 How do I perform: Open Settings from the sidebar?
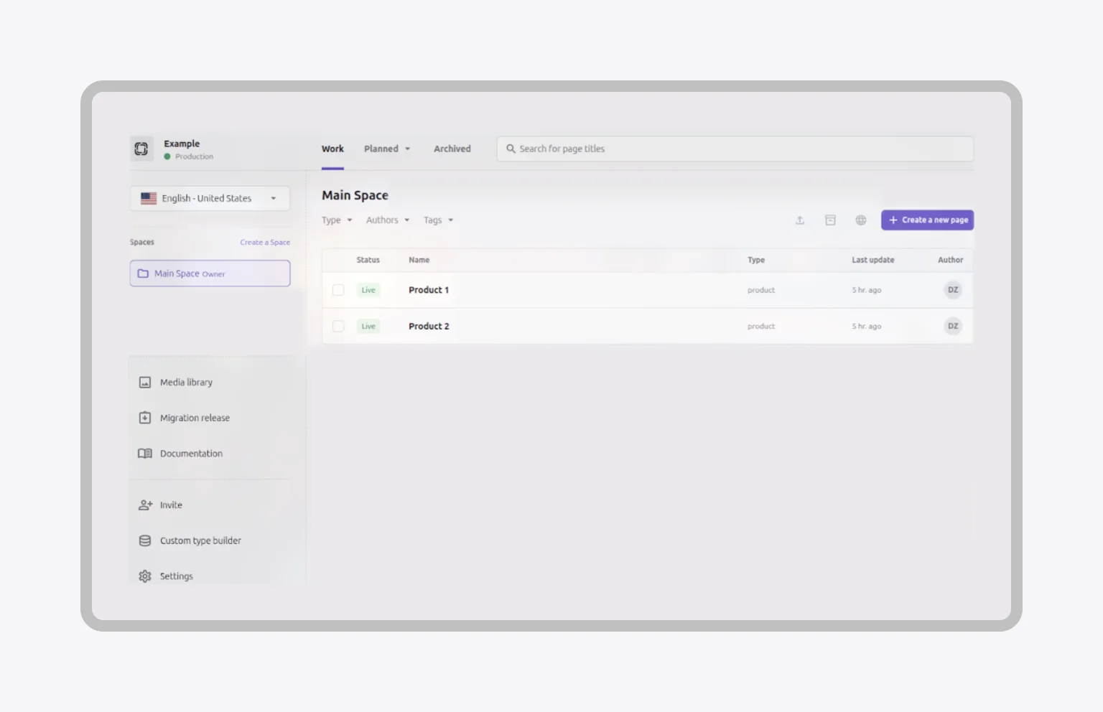click(176, 576)
